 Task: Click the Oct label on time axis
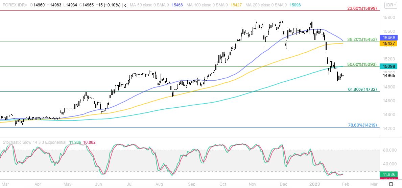(223, 184)
